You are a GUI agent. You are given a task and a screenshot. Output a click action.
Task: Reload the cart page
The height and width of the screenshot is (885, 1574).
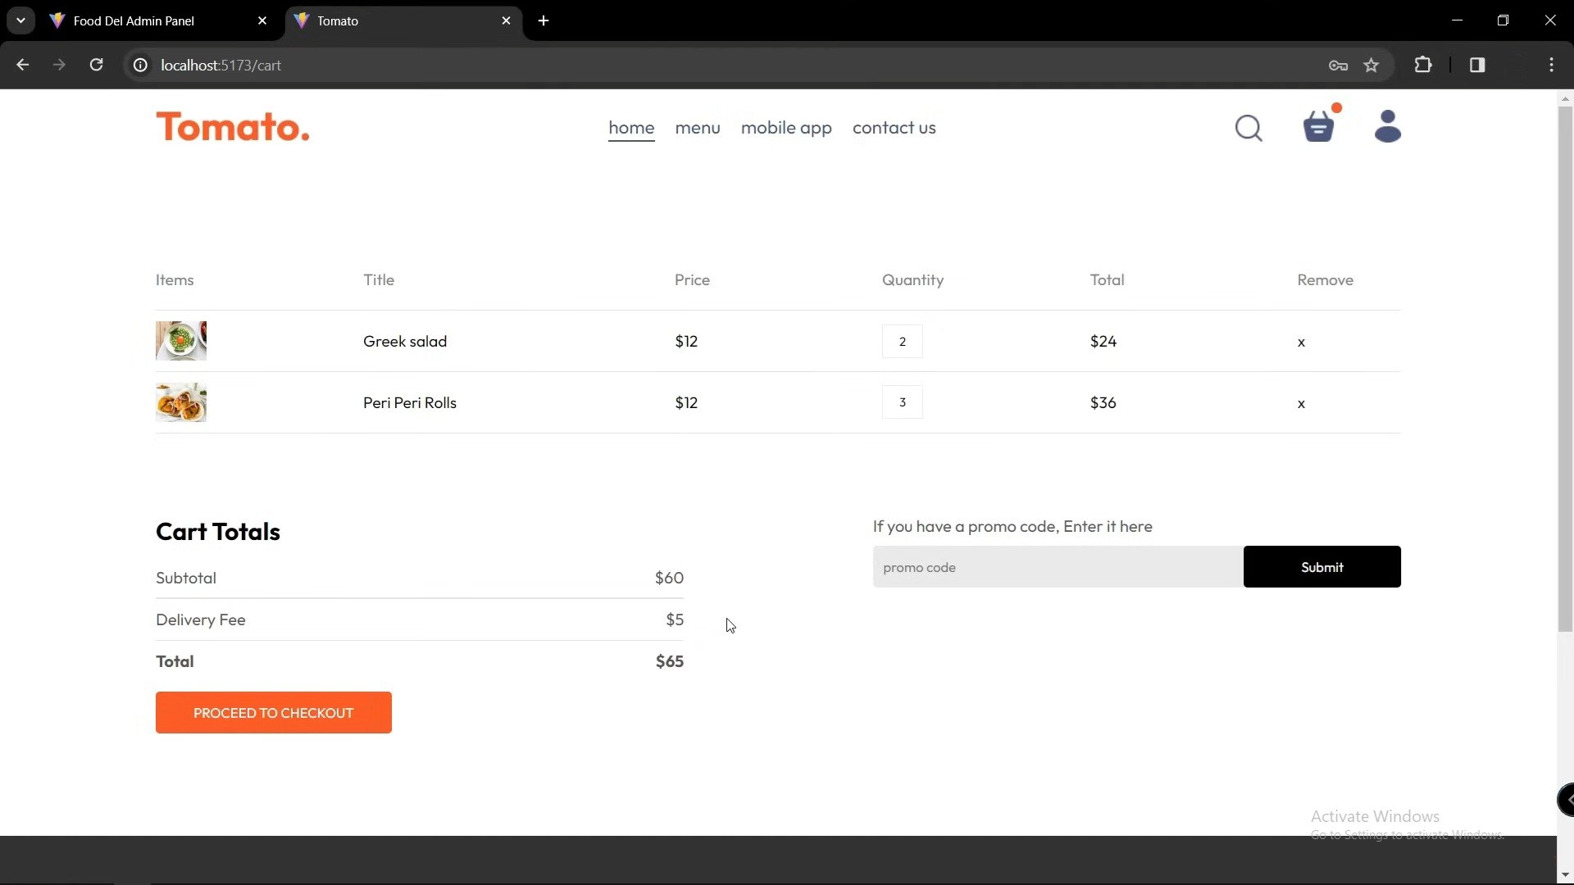click(x=97, y=66)
